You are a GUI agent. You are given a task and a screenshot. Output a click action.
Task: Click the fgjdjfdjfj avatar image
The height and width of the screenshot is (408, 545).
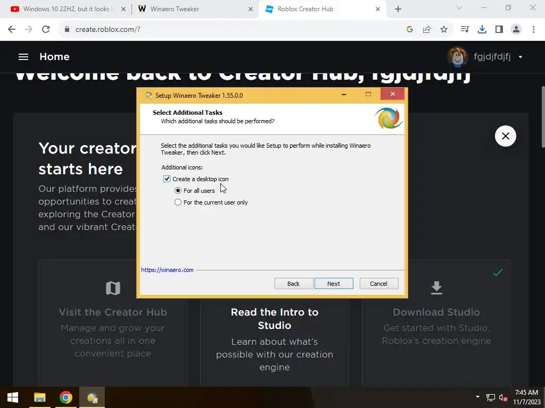457,56
